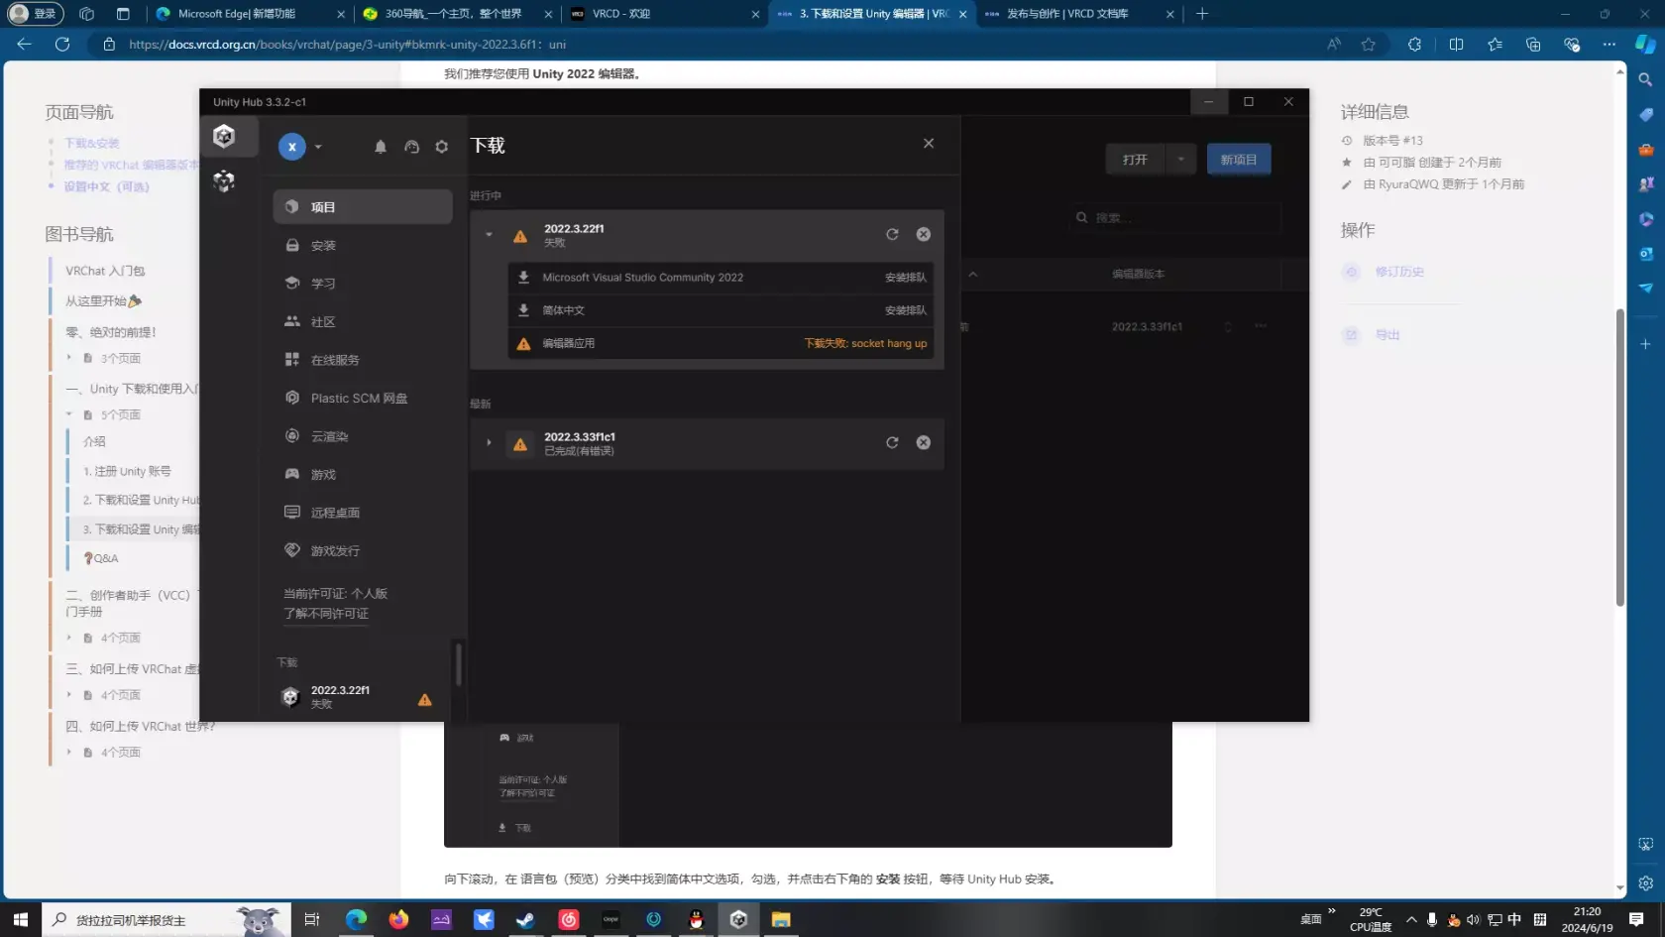1665x937 pixels.
Task: Open Edge settings and more menu
Action: tap(1609, 44)
